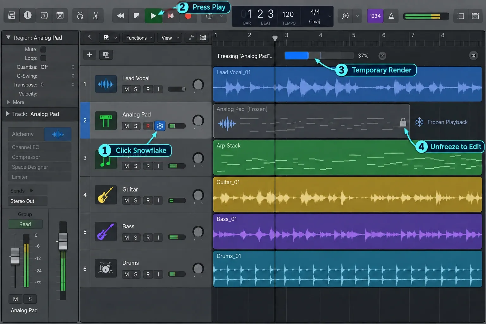This screenshot has width=486, height=324.
Task: Click the duplicate track icon
Action: click(106, 55)
